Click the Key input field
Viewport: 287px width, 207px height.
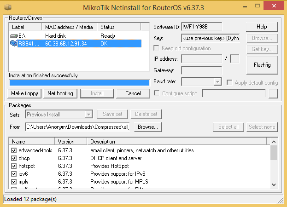point(211,38)
